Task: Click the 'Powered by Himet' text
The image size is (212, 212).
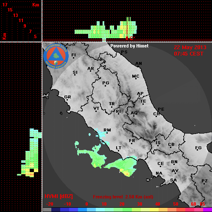Action: 129,46
